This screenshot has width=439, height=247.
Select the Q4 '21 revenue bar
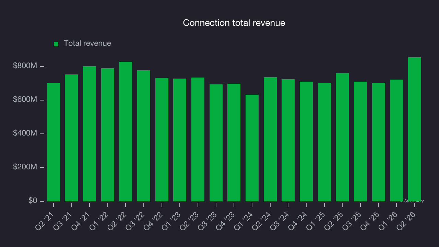point(90,134)
